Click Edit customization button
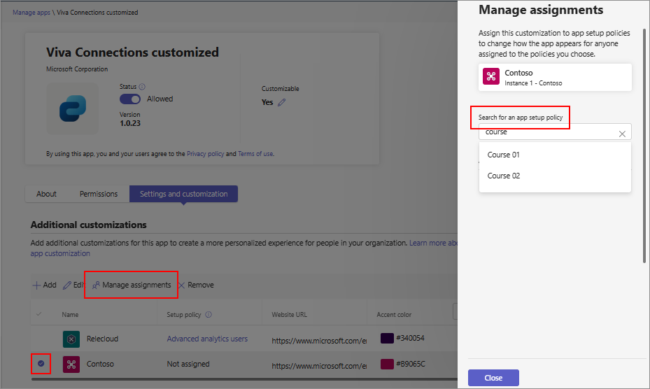The image size is (650, 389). [x=73, y=285]
